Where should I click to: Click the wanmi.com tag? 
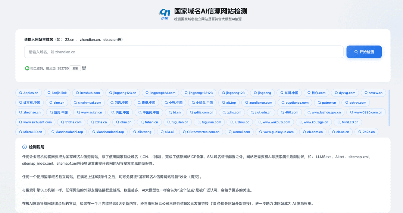239,132
